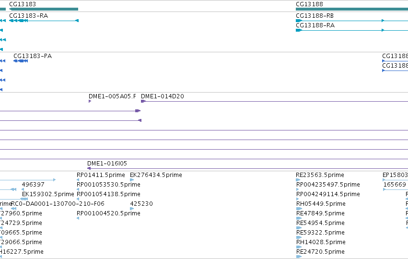The height and width of the screenshot is (259, 408).
Task: Click the RH05449.5prime arrow glyph
Action: (299, 209)
